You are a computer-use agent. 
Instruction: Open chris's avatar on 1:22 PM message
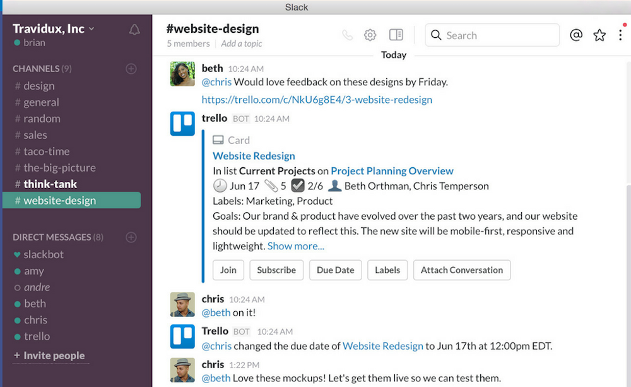(182, 370)
